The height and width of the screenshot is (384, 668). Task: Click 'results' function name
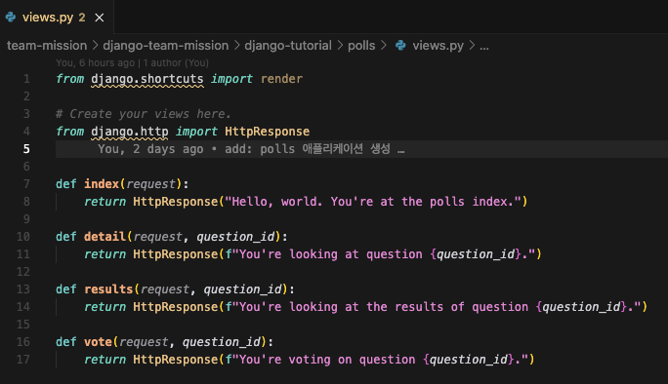(108, 289)
